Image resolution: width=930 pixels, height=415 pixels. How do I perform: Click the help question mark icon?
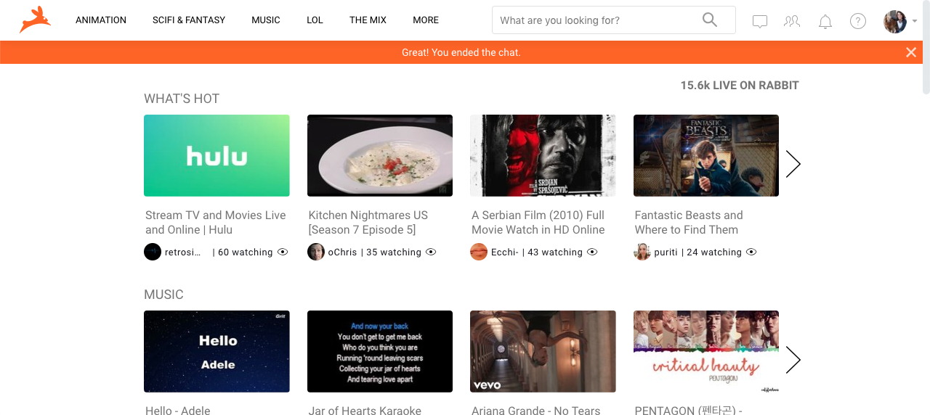click(x=858, y=21)
